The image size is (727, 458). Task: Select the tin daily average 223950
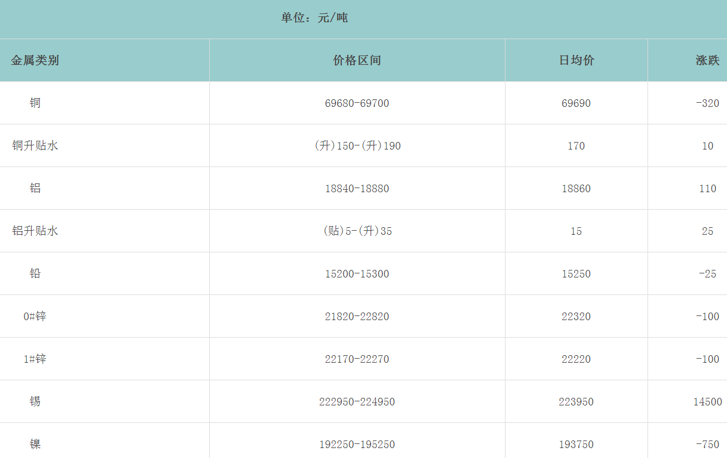pyautogui.click(x=576, y=402)
